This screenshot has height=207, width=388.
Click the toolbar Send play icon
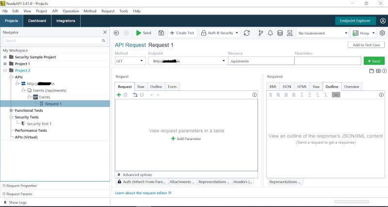click(x=139, y=33)
